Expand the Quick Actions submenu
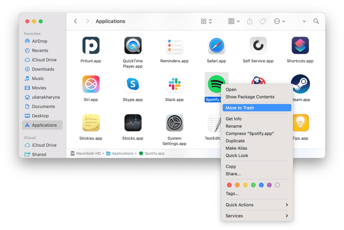This screenshot has height=230, width=344. pyautogui.click(x=257, y=205)
